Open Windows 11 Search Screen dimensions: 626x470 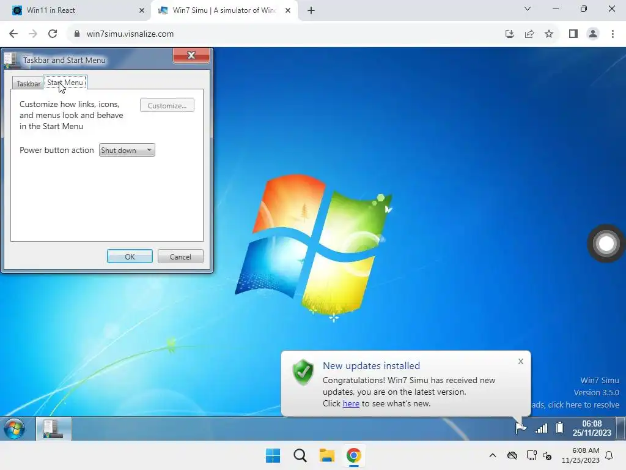click(300, 455)
